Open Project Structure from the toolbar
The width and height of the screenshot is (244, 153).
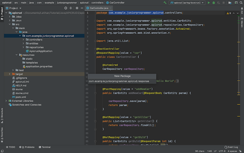coord(230,3)
